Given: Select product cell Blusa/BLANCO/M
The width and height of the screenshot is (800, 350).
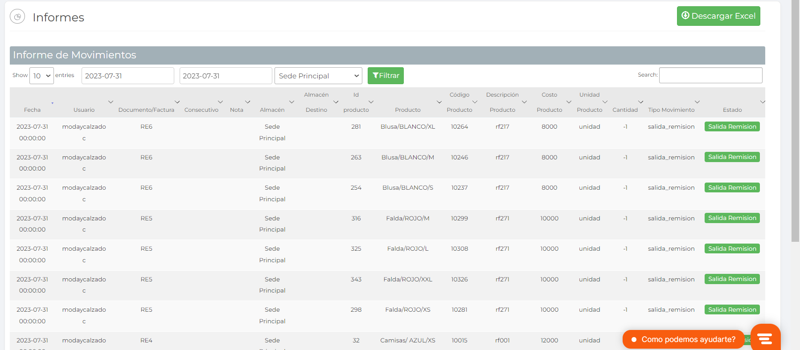Looking at the screenshot, I should click(408, 157).
